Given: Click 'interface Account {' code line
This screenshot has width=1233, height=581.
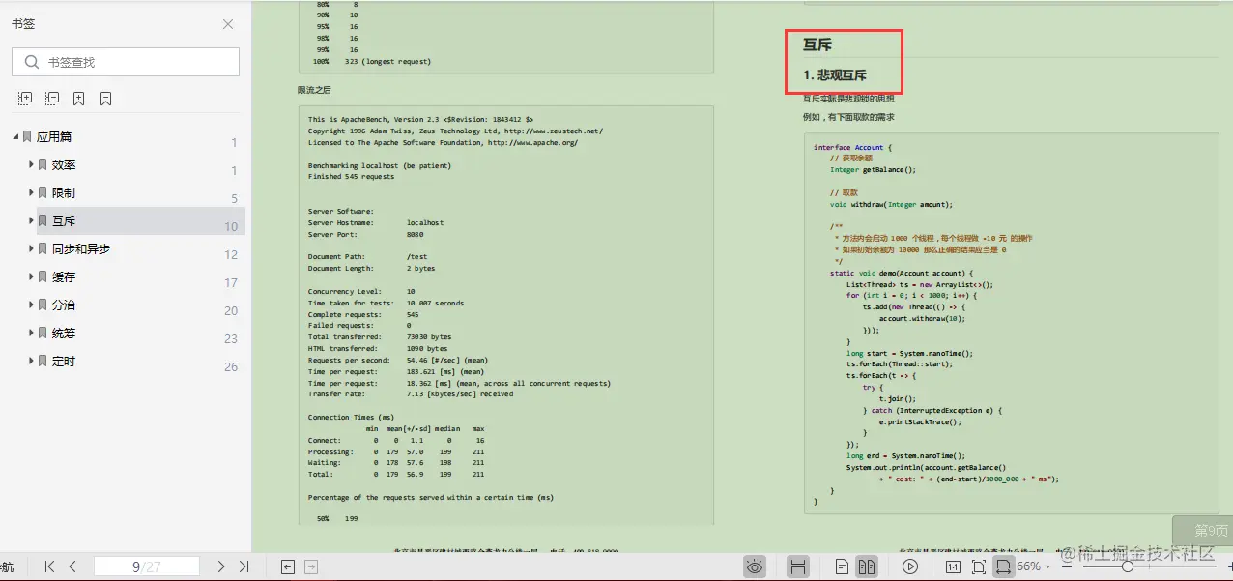Looking at the screenshot, I should point(852,148).
